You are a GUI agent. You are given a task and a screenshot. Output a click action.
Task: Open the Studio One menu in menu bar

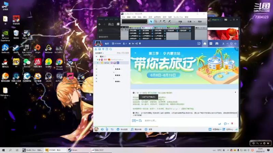pos(178,17)
